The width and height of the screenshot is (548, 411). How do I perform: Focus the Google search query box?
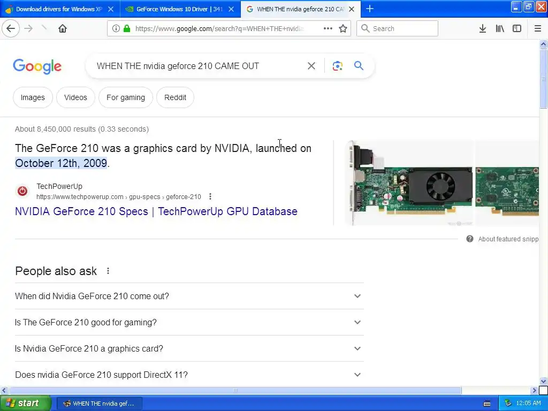click(x=199, y=66)
